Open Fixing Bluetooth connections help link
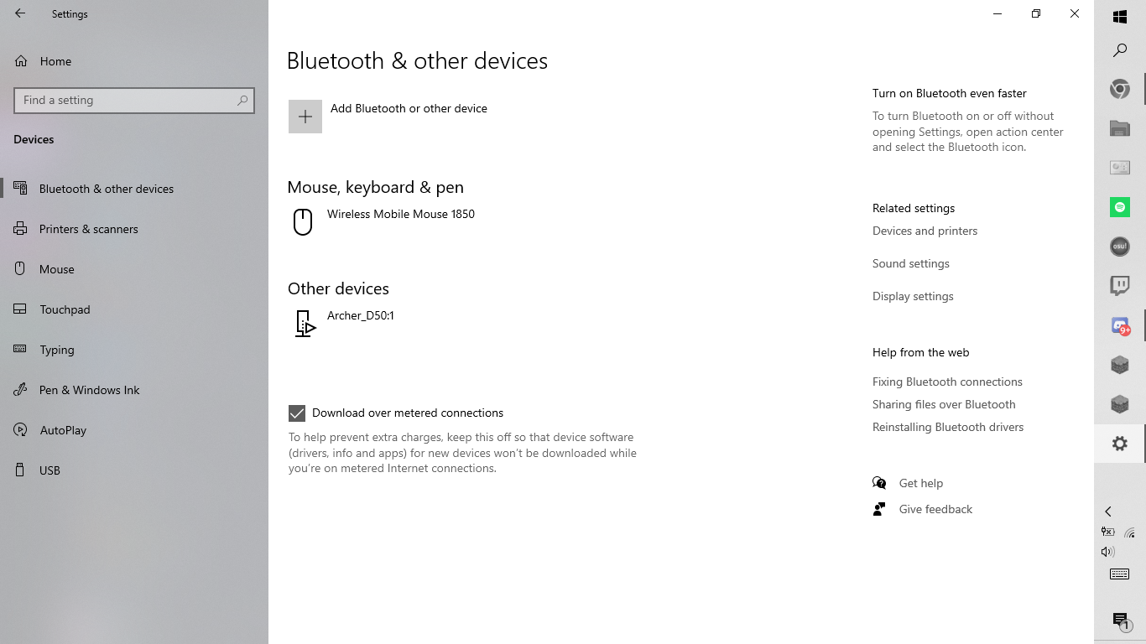Screen dimensions: 1146x644 click(947, 382)
